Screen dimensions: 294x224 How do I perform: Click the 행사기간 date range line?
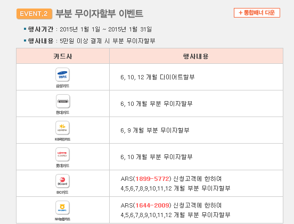click(x=88, y=29)
